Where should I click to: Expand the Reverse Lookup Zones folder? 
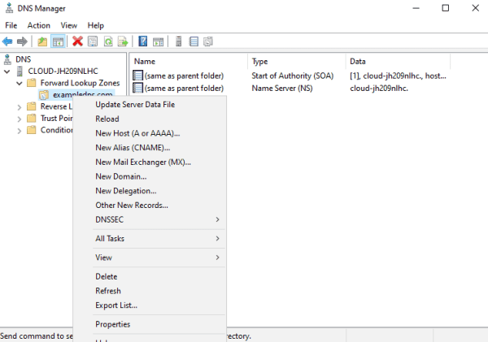(x=20, y=107)
